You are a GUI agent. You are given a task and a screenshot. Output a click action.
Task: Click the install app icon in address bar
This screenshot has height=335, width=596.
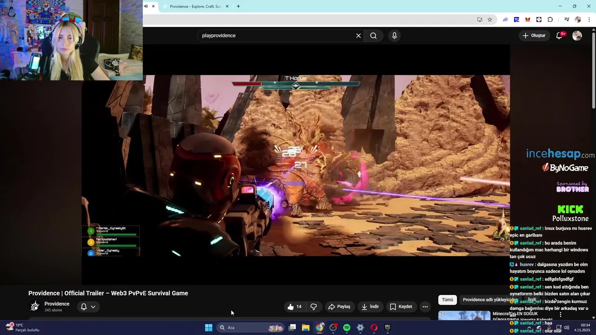point(480,20)
